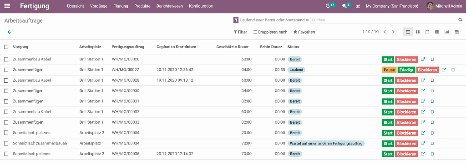Switch to graph view
This screenshot has width=466, height=165.
447,32
